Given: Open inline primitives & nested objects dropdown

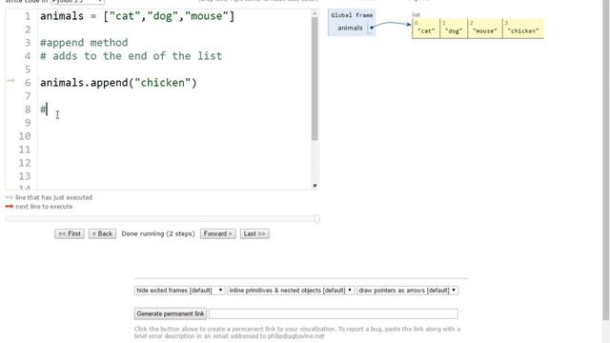Looking at the screenshot, I should click(x=291, y=291).
